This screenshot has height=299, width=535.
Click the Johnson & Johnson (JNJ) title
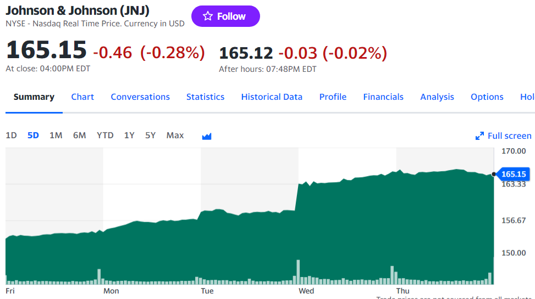pos(78,10)
